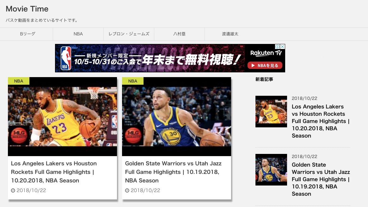Open Los Angeles Lakers vs Houston card title
Screen dimensions: 368x207
[x=54, y=172]
